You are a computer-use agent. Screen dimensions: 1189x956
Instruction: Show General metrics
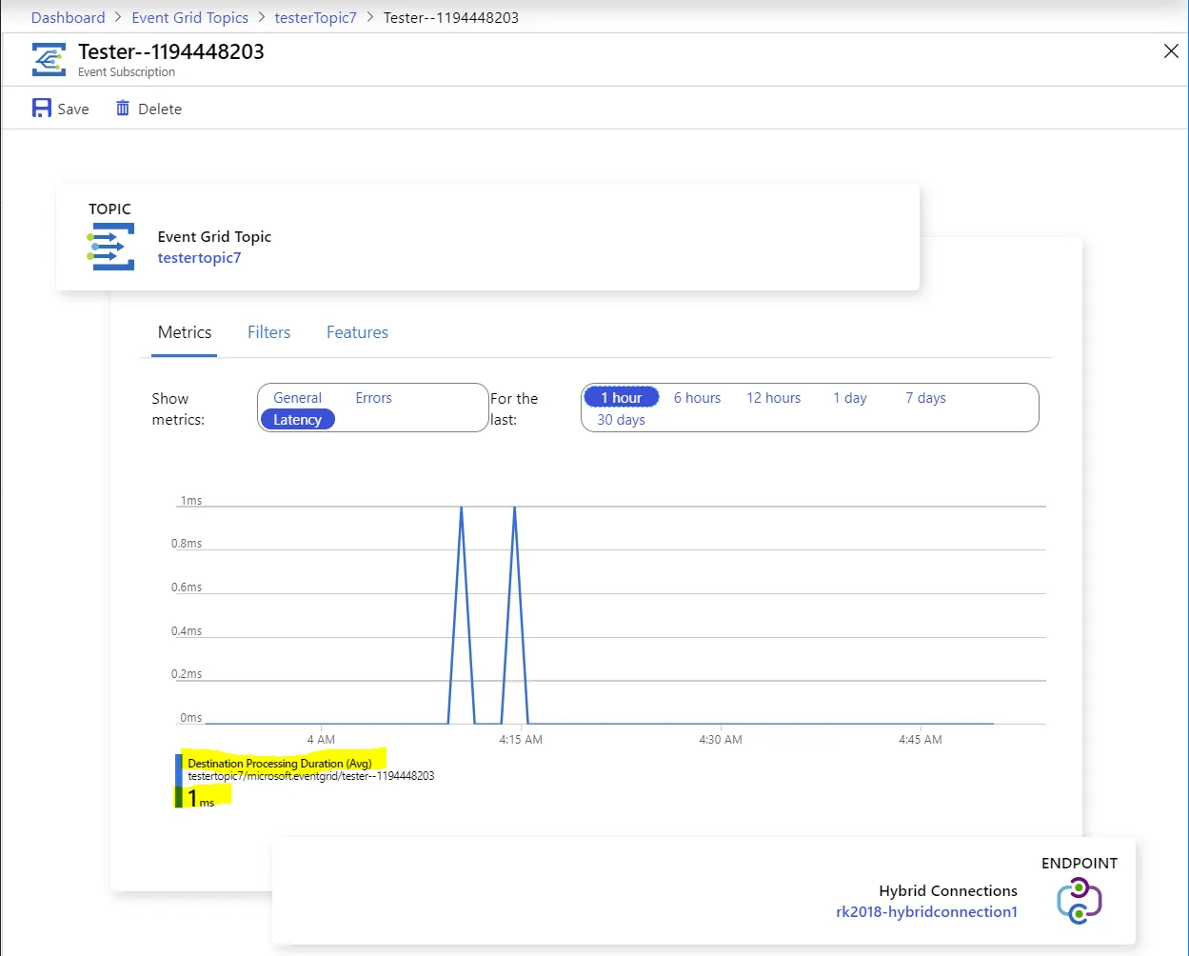point(297,398)
